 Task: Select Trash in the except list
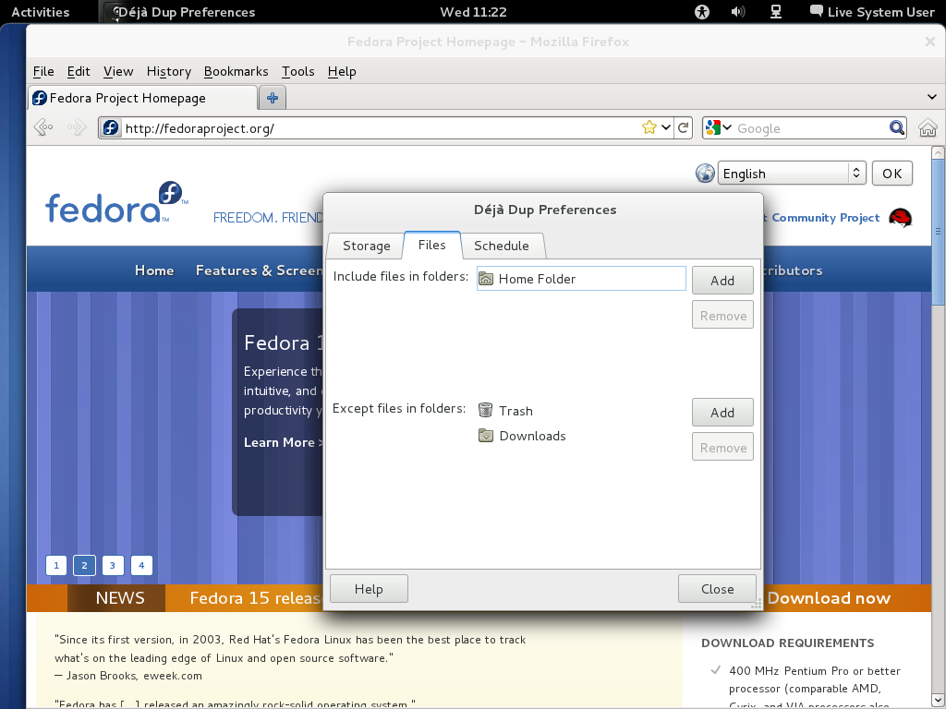tap(581, 411)
